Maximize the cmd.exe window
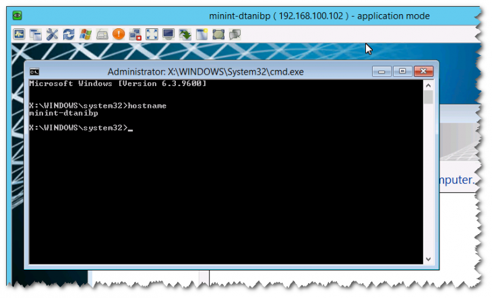The image size is (492, 298). click(402, 71)
